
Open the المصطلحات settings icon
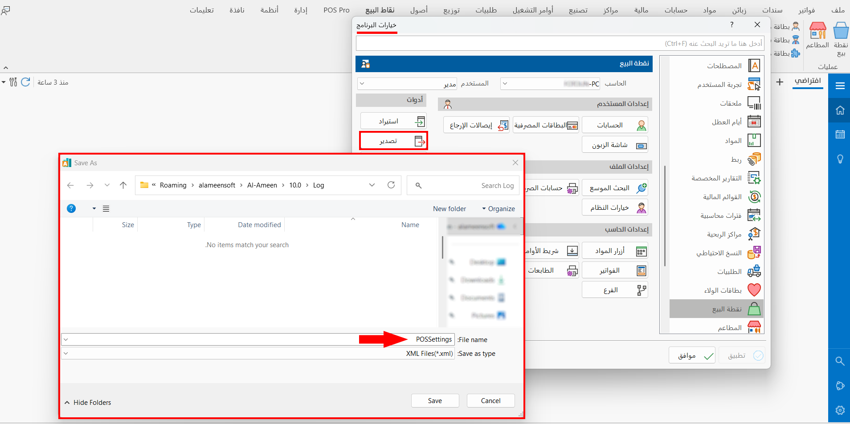tap(755, 65)
